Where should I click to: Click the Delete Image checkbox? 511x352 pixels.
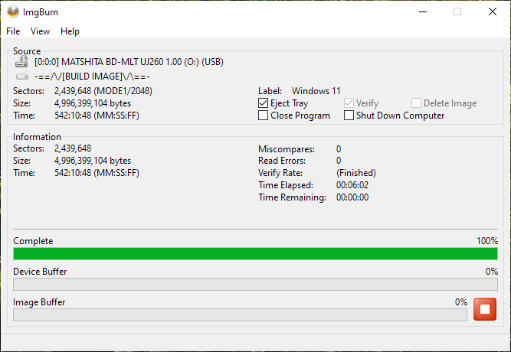[x=416, y=103]
